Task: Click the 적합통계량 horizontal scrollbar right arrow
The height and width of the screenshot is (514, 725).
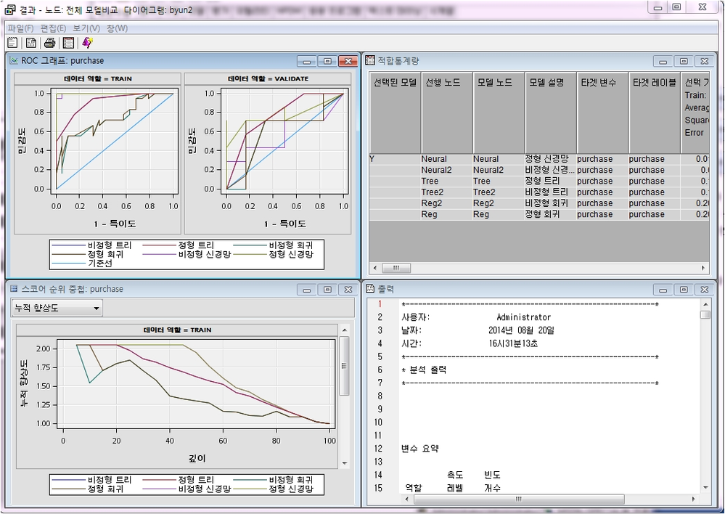Action: 703,268
